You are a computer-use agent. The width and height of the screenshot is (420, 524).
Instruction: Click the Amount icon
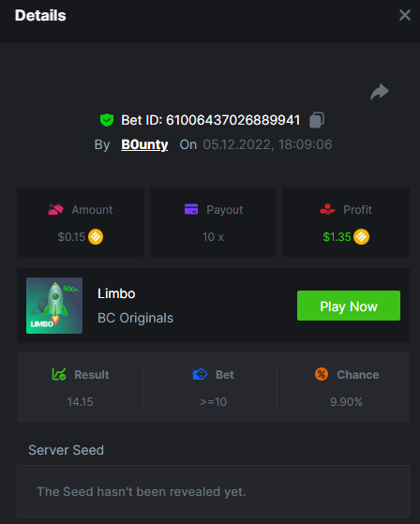click(x=55, y=210)
